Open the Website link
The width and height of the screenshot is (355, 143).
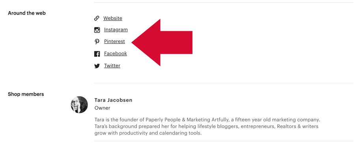click(x=113, y=18)
